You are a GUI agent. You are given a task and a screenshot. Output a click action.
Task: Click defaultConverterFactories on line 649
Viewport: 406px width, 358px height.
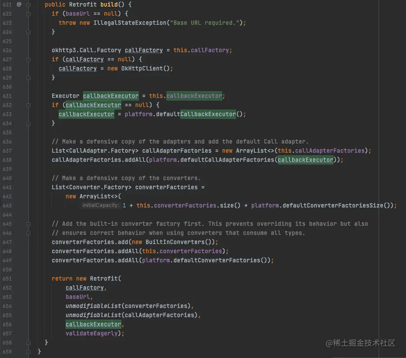217,260
